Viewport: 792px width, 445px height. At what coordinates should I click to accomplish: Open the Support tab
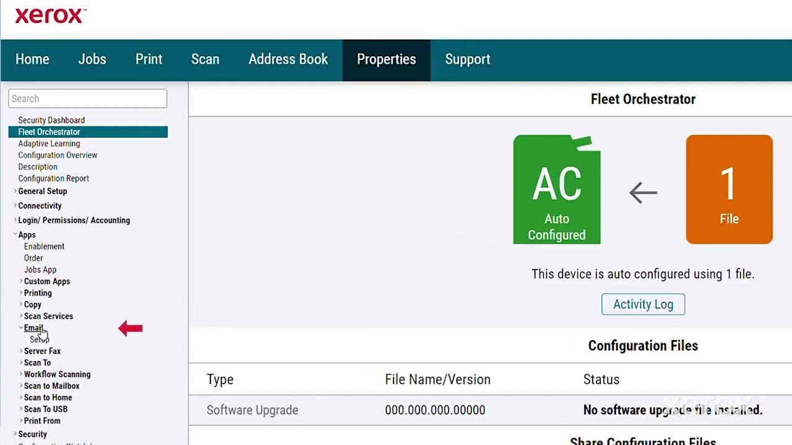(x=467, y=59)
